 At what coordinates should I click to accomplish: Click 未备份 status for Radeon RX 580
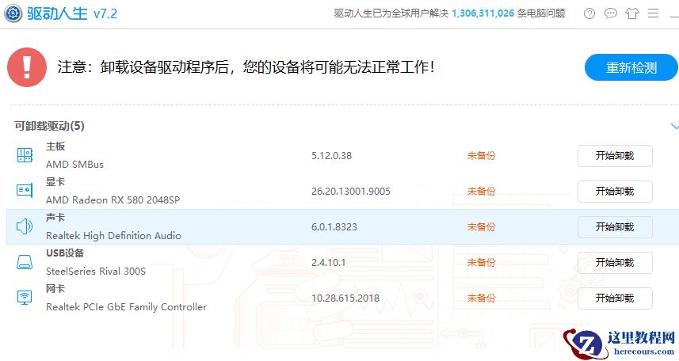point(481,192)
